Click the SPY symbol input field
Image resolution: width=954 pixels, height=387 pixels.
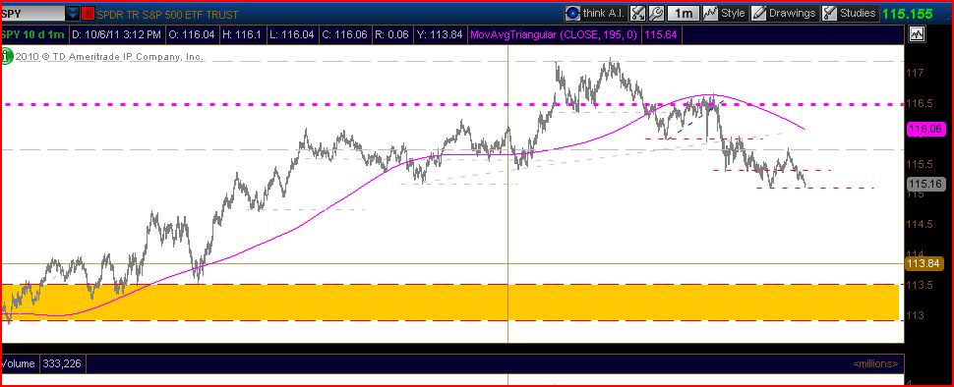33,13
